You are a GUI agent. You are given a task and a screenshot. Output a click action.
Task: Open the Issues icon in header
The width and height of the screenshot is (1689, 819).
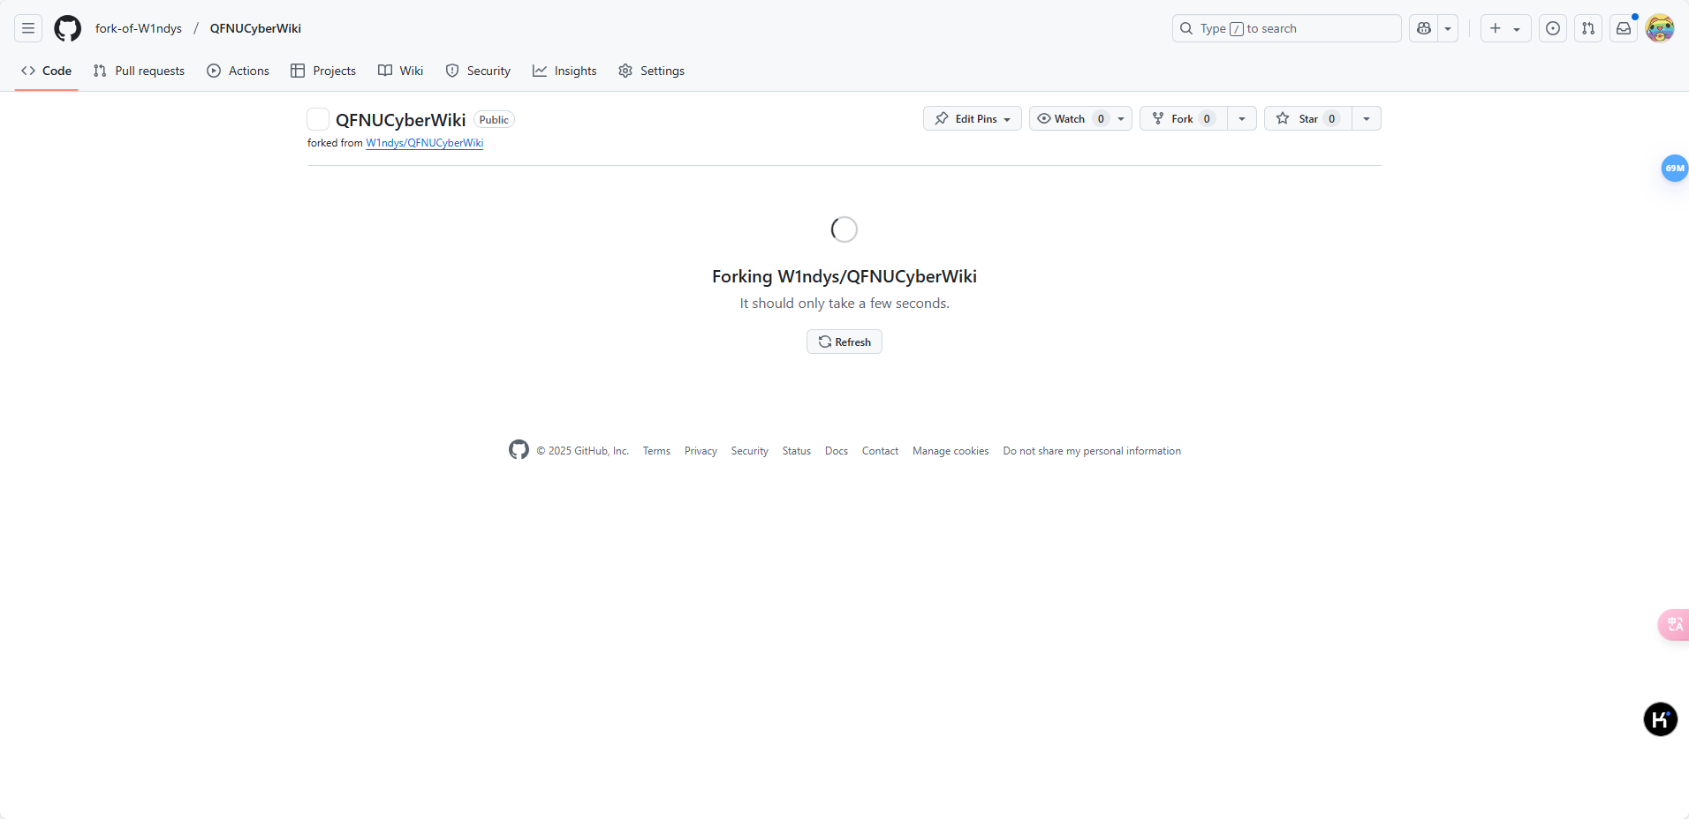1552,28
